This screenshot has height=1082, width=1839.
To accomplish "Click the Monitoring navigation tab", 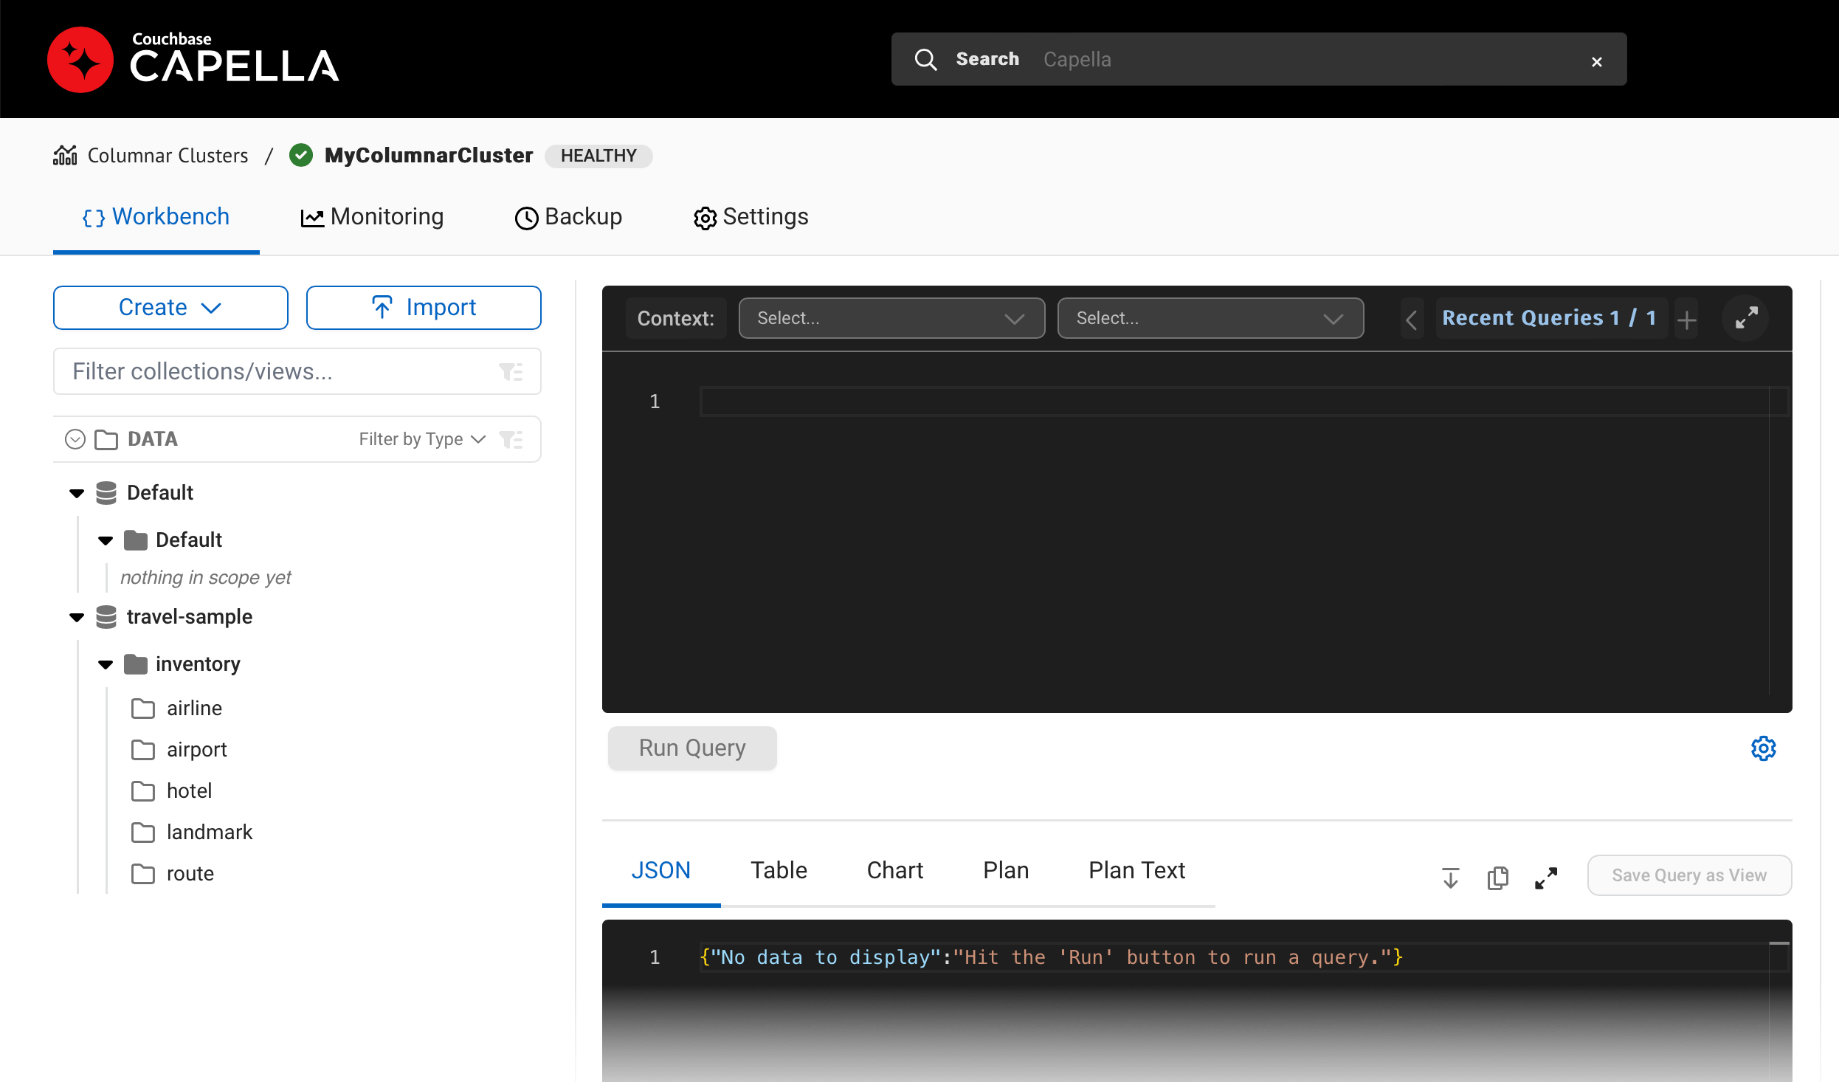I will tap(371, 216).
